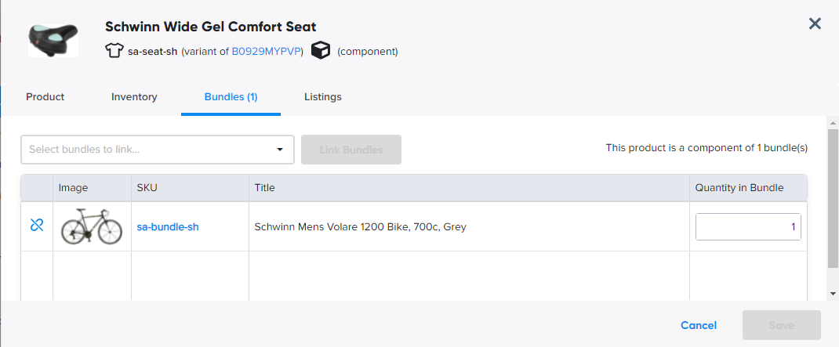839x347 pixels.
Task: Open the sa-bundle-sh SKU link
Action: [x=168, y=227]
